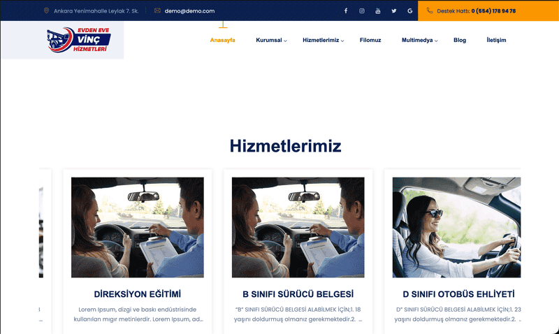Click the D Sınıfı Otobüs Ehliyeti card image
The image size is (559, 334).
coord(457,227)
